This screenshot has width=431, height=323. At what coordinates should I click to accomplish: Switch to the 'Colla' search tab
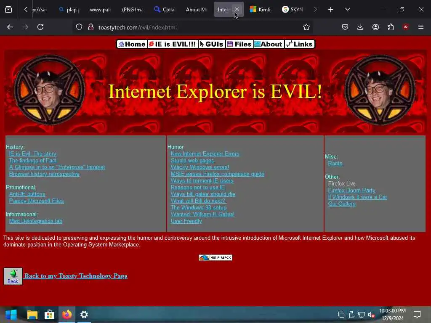coord(165,10)
